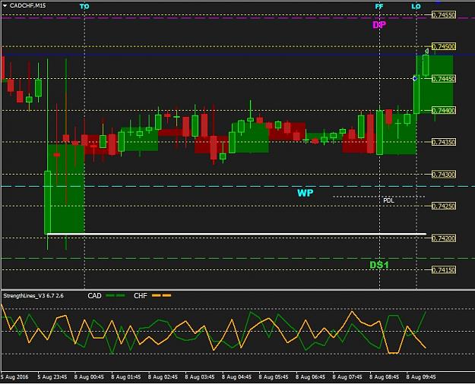Click the 8 Aug 03:45 time label
This screenshot has height=384, width=475.
[200, 377]
